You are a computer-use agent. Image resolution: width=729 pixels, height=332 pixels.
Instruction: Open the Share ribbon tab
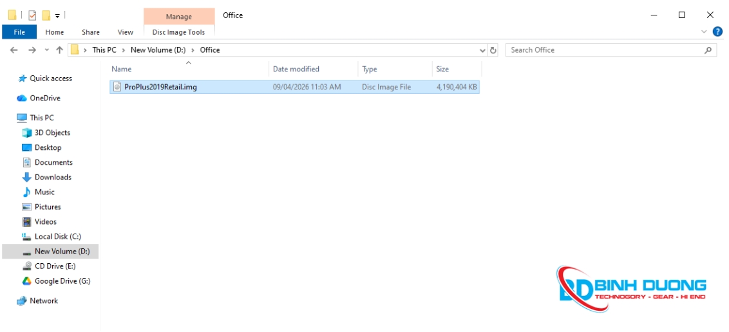(91, 32)
